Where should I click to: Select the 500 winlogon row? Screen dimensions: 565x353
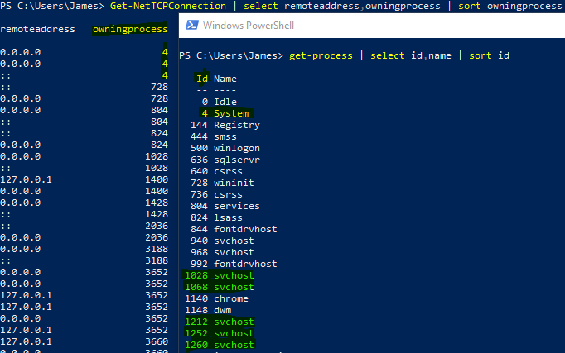tap(225, 148)
